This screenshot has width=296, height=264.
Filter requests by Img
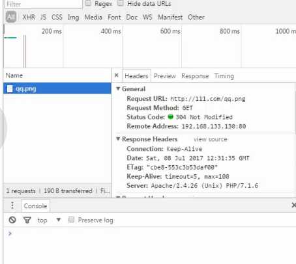pos(73,18)
